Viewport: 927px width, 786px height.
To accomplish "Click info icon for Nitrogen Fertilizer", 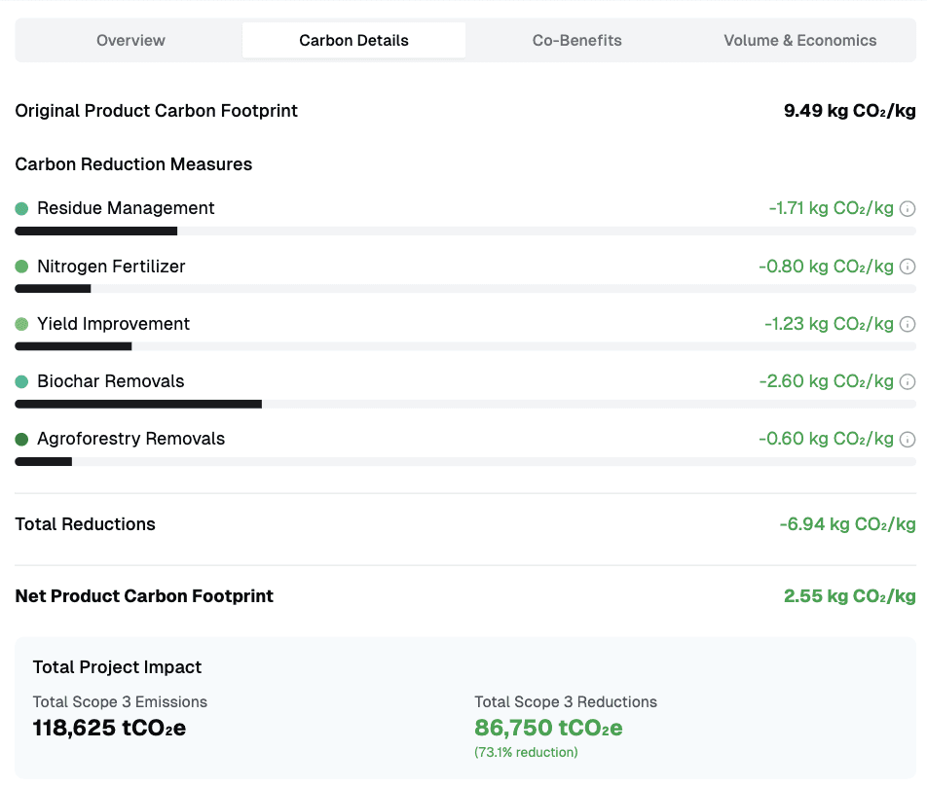I will pos(908,267).
